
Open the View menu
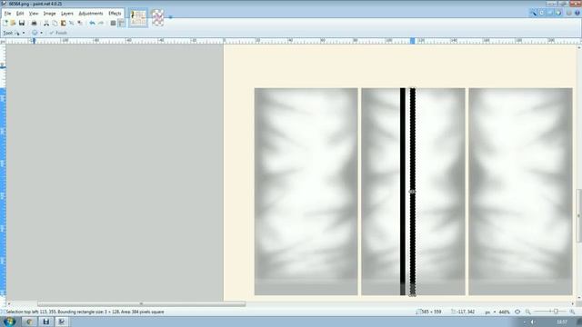(x=34, y=14)
